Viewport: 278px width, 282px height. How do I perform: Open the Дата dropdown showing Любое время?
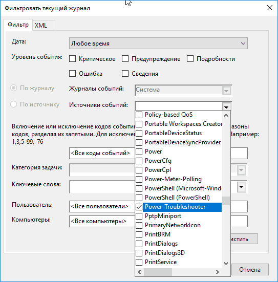[x=158, y=44]
